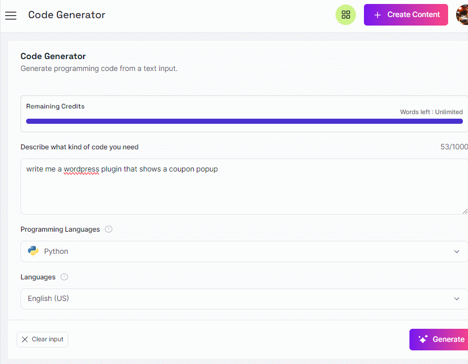Screen dimensions: 468x364
Task: Click the chevron arrow of the Python selector
Action: (x=457, y=252)
